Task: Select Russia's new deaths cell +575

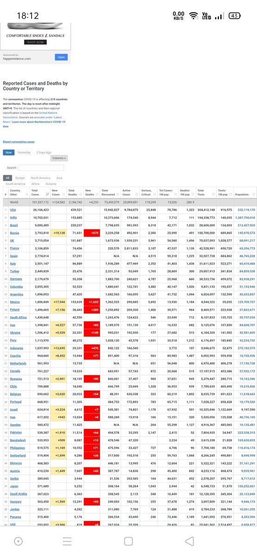Action: coord(92,233)
